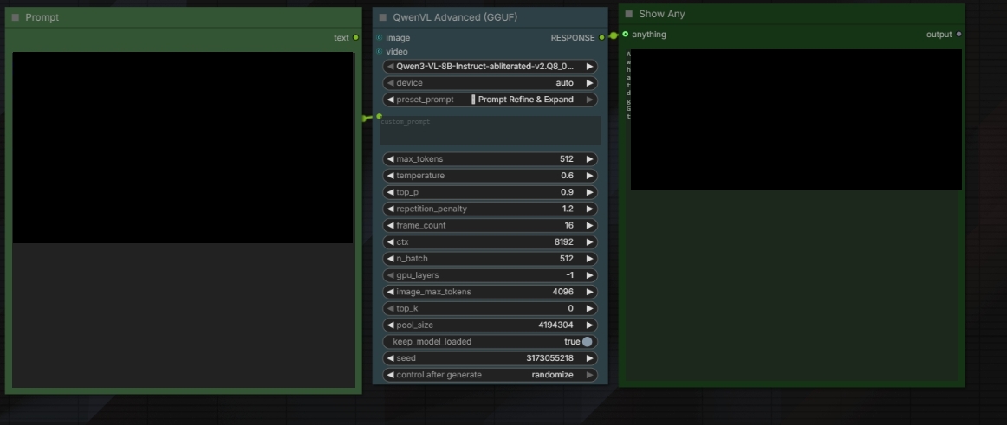Image resolution: width=1007 pixels, height=425 pixels.
Task: Open preset_prompt dropdown Prompt Refine & Expand
Action: (x=490, y=100)
